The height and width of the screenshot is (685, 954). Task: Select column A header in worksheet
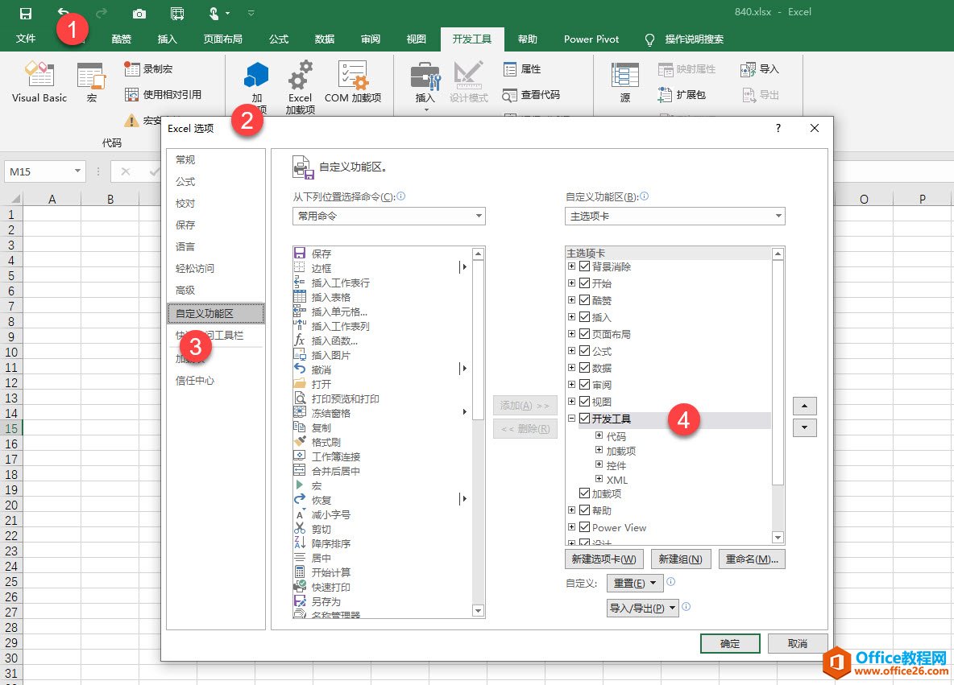tap(52, 199)
